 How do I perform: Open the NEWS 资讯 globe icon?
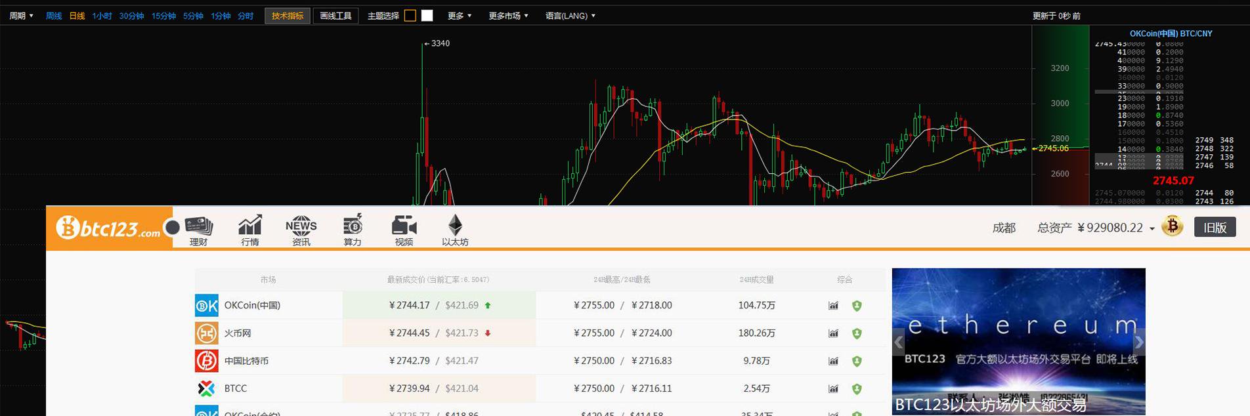tap(301, 230)
